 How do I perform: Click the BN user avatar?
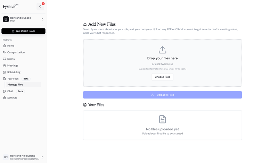[6, 157]
